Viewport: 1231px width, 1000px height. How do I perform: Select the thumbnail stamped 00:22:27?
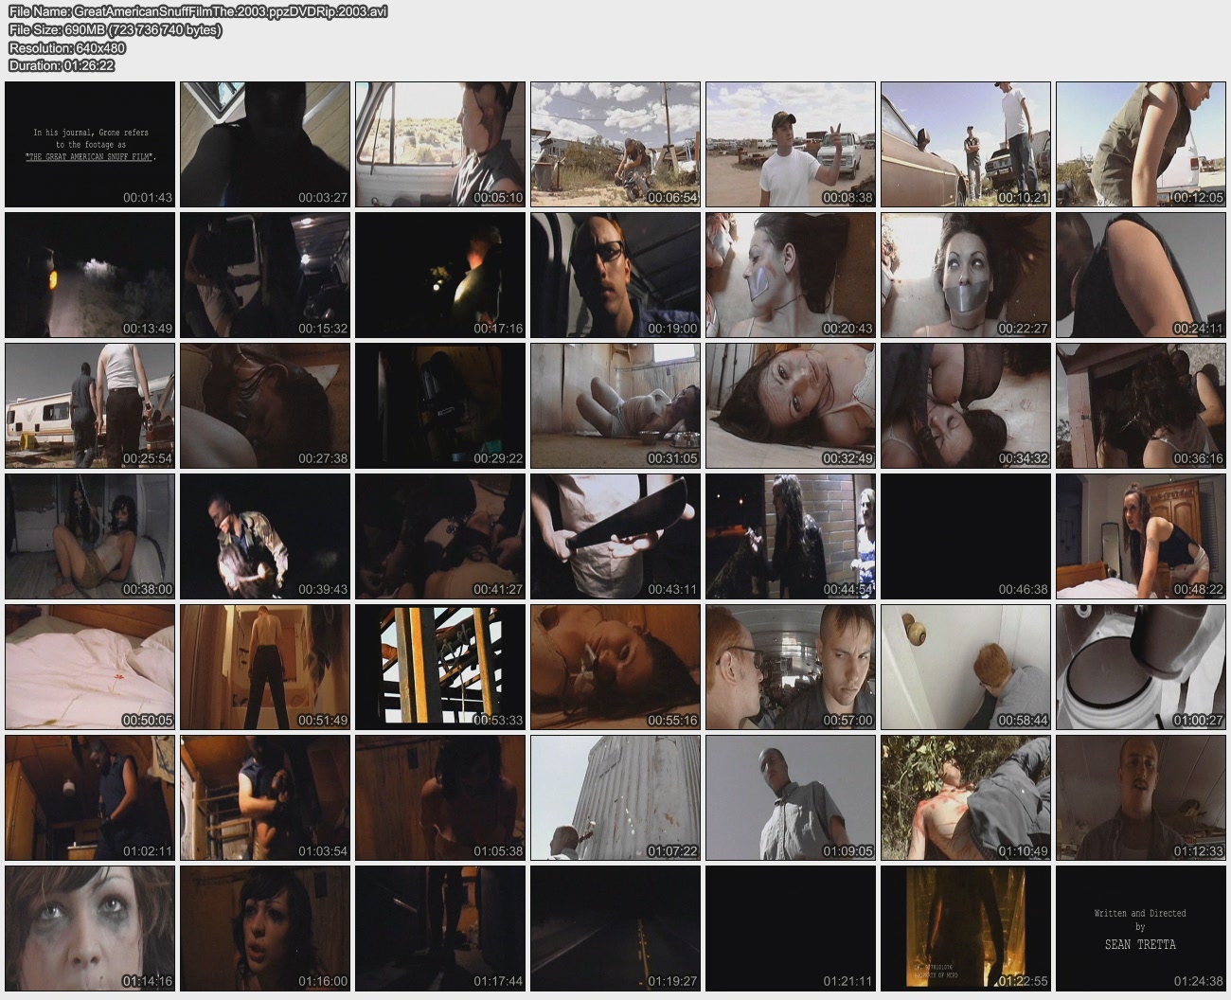tap(966, 275)
